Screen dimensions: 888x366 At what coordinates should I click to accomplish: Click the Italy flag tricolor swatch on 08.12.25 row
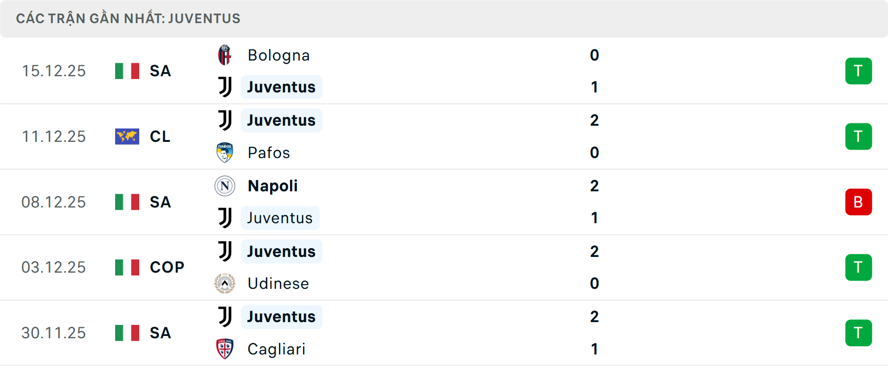[127, 202]
